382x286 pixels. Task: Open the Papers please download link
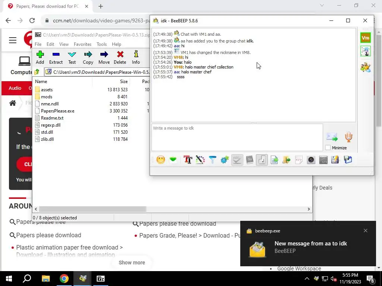[48, 235]
